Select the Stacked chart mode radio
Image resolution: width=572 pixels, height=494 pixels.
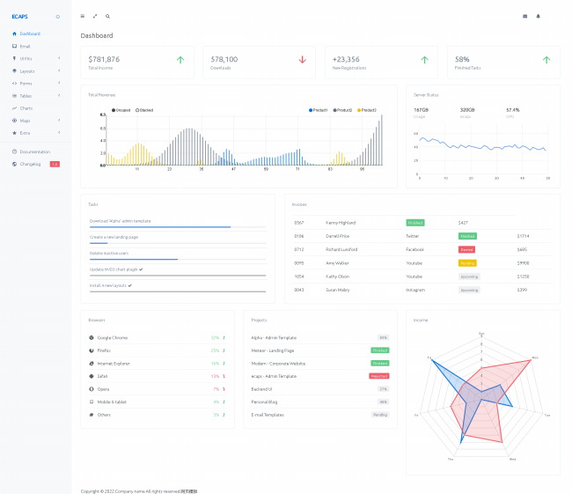coord(136,110)
